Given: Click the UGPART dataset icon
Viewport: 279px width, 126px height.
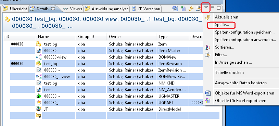Looking at the screenshot, I should [39, 102].
